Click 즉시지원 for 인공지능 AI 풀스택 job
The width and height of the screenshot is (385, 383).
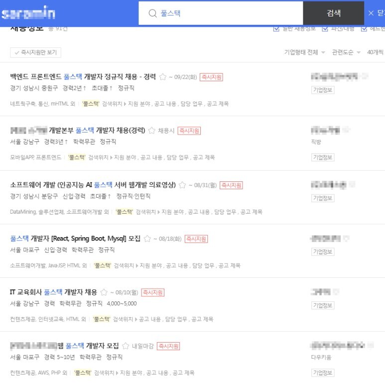(x=231, y=185)
